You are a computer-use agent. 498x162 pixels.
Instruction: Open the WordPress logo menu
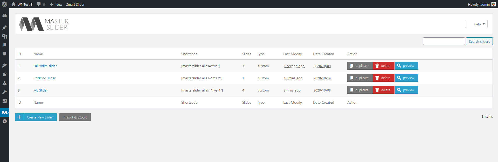click(x=4, y=4)
